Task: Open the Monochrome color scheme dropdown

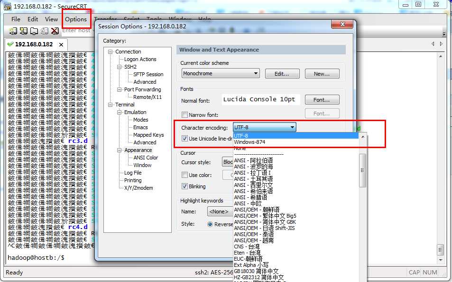Action: tap(221, 73)
